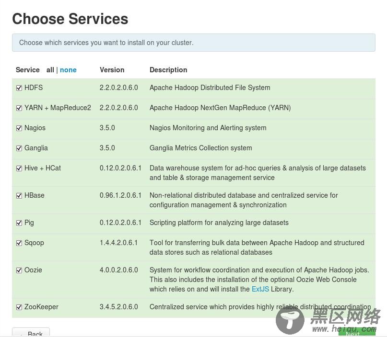Disable the Pig service checkbox
387x337 pixels.
19,223
